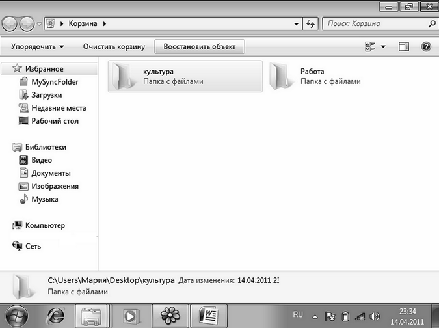Open the Документы library
This screenshot has width=439, height=328.
tap(51, 173)
